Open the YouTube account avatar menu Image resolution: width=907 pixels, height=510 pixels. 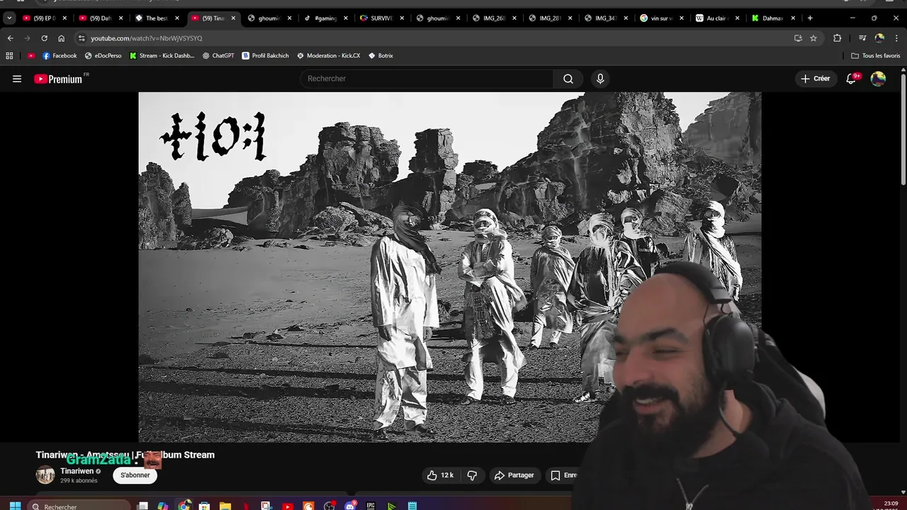[878, 79]
